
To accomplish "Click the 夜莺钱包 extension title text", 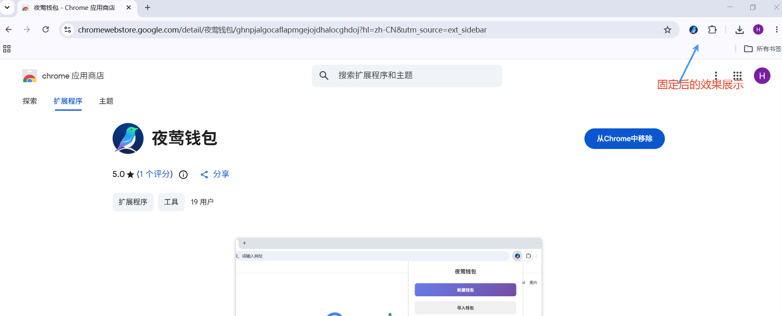I will click(x=184, y=138).
